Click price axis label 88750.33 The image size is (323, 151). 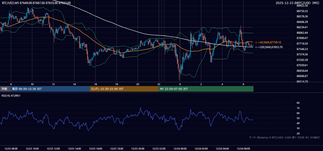coord(302,11)
